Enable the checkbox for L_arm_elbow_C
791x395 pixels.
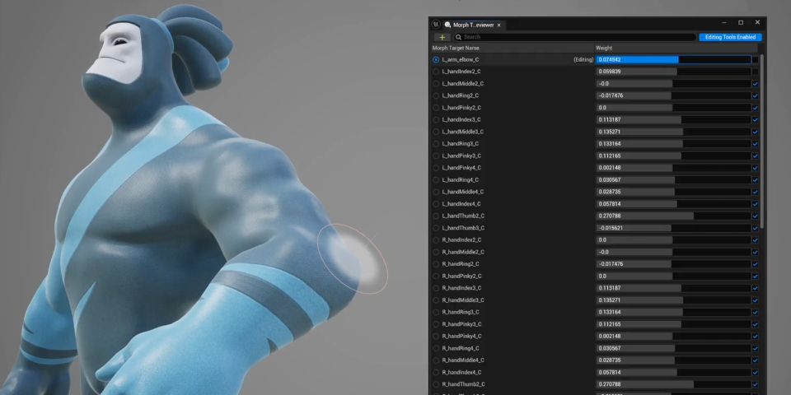pyautogui.click(x=755, y=59)
